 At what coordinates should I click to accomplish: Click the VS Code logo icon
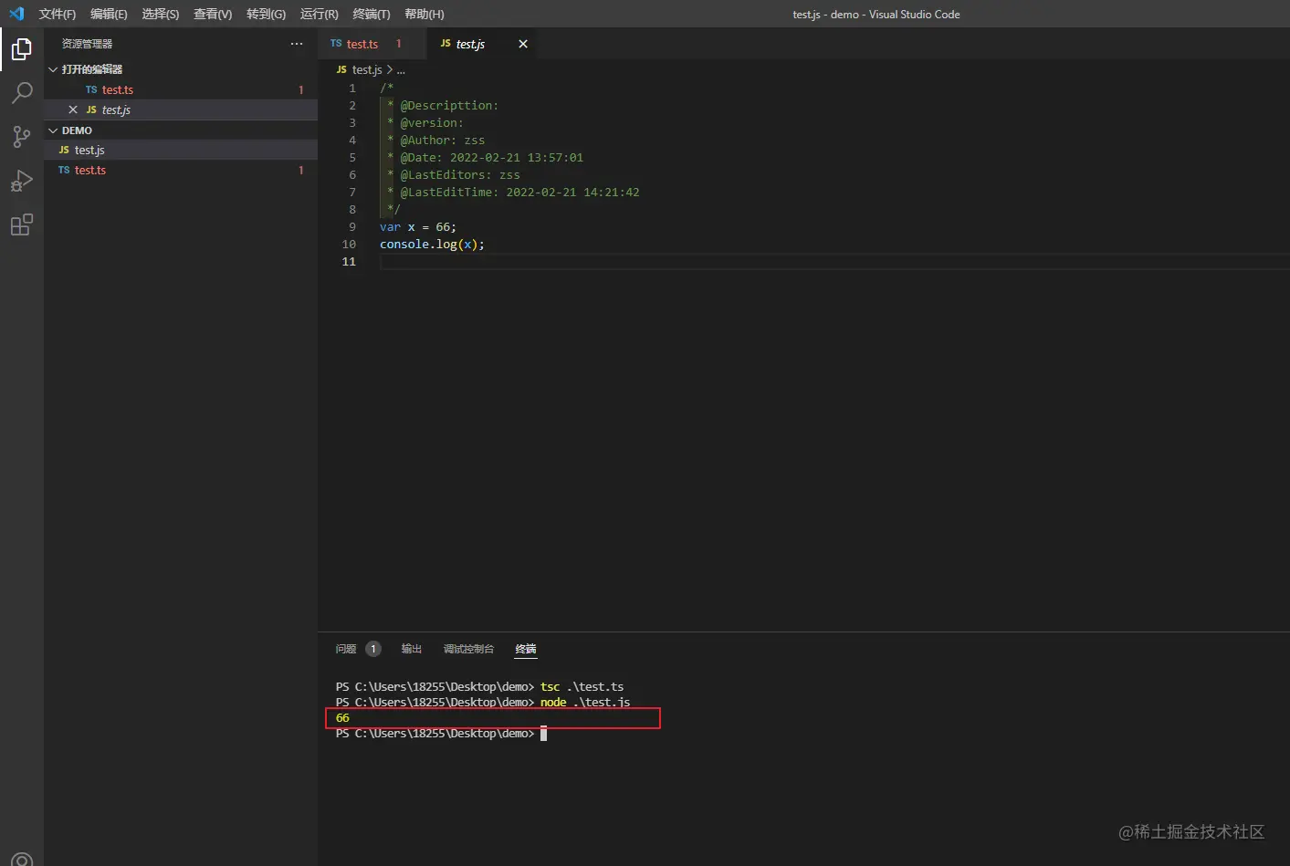click(16, 14)
